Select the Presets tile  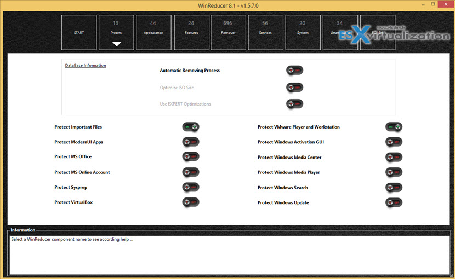116,32
